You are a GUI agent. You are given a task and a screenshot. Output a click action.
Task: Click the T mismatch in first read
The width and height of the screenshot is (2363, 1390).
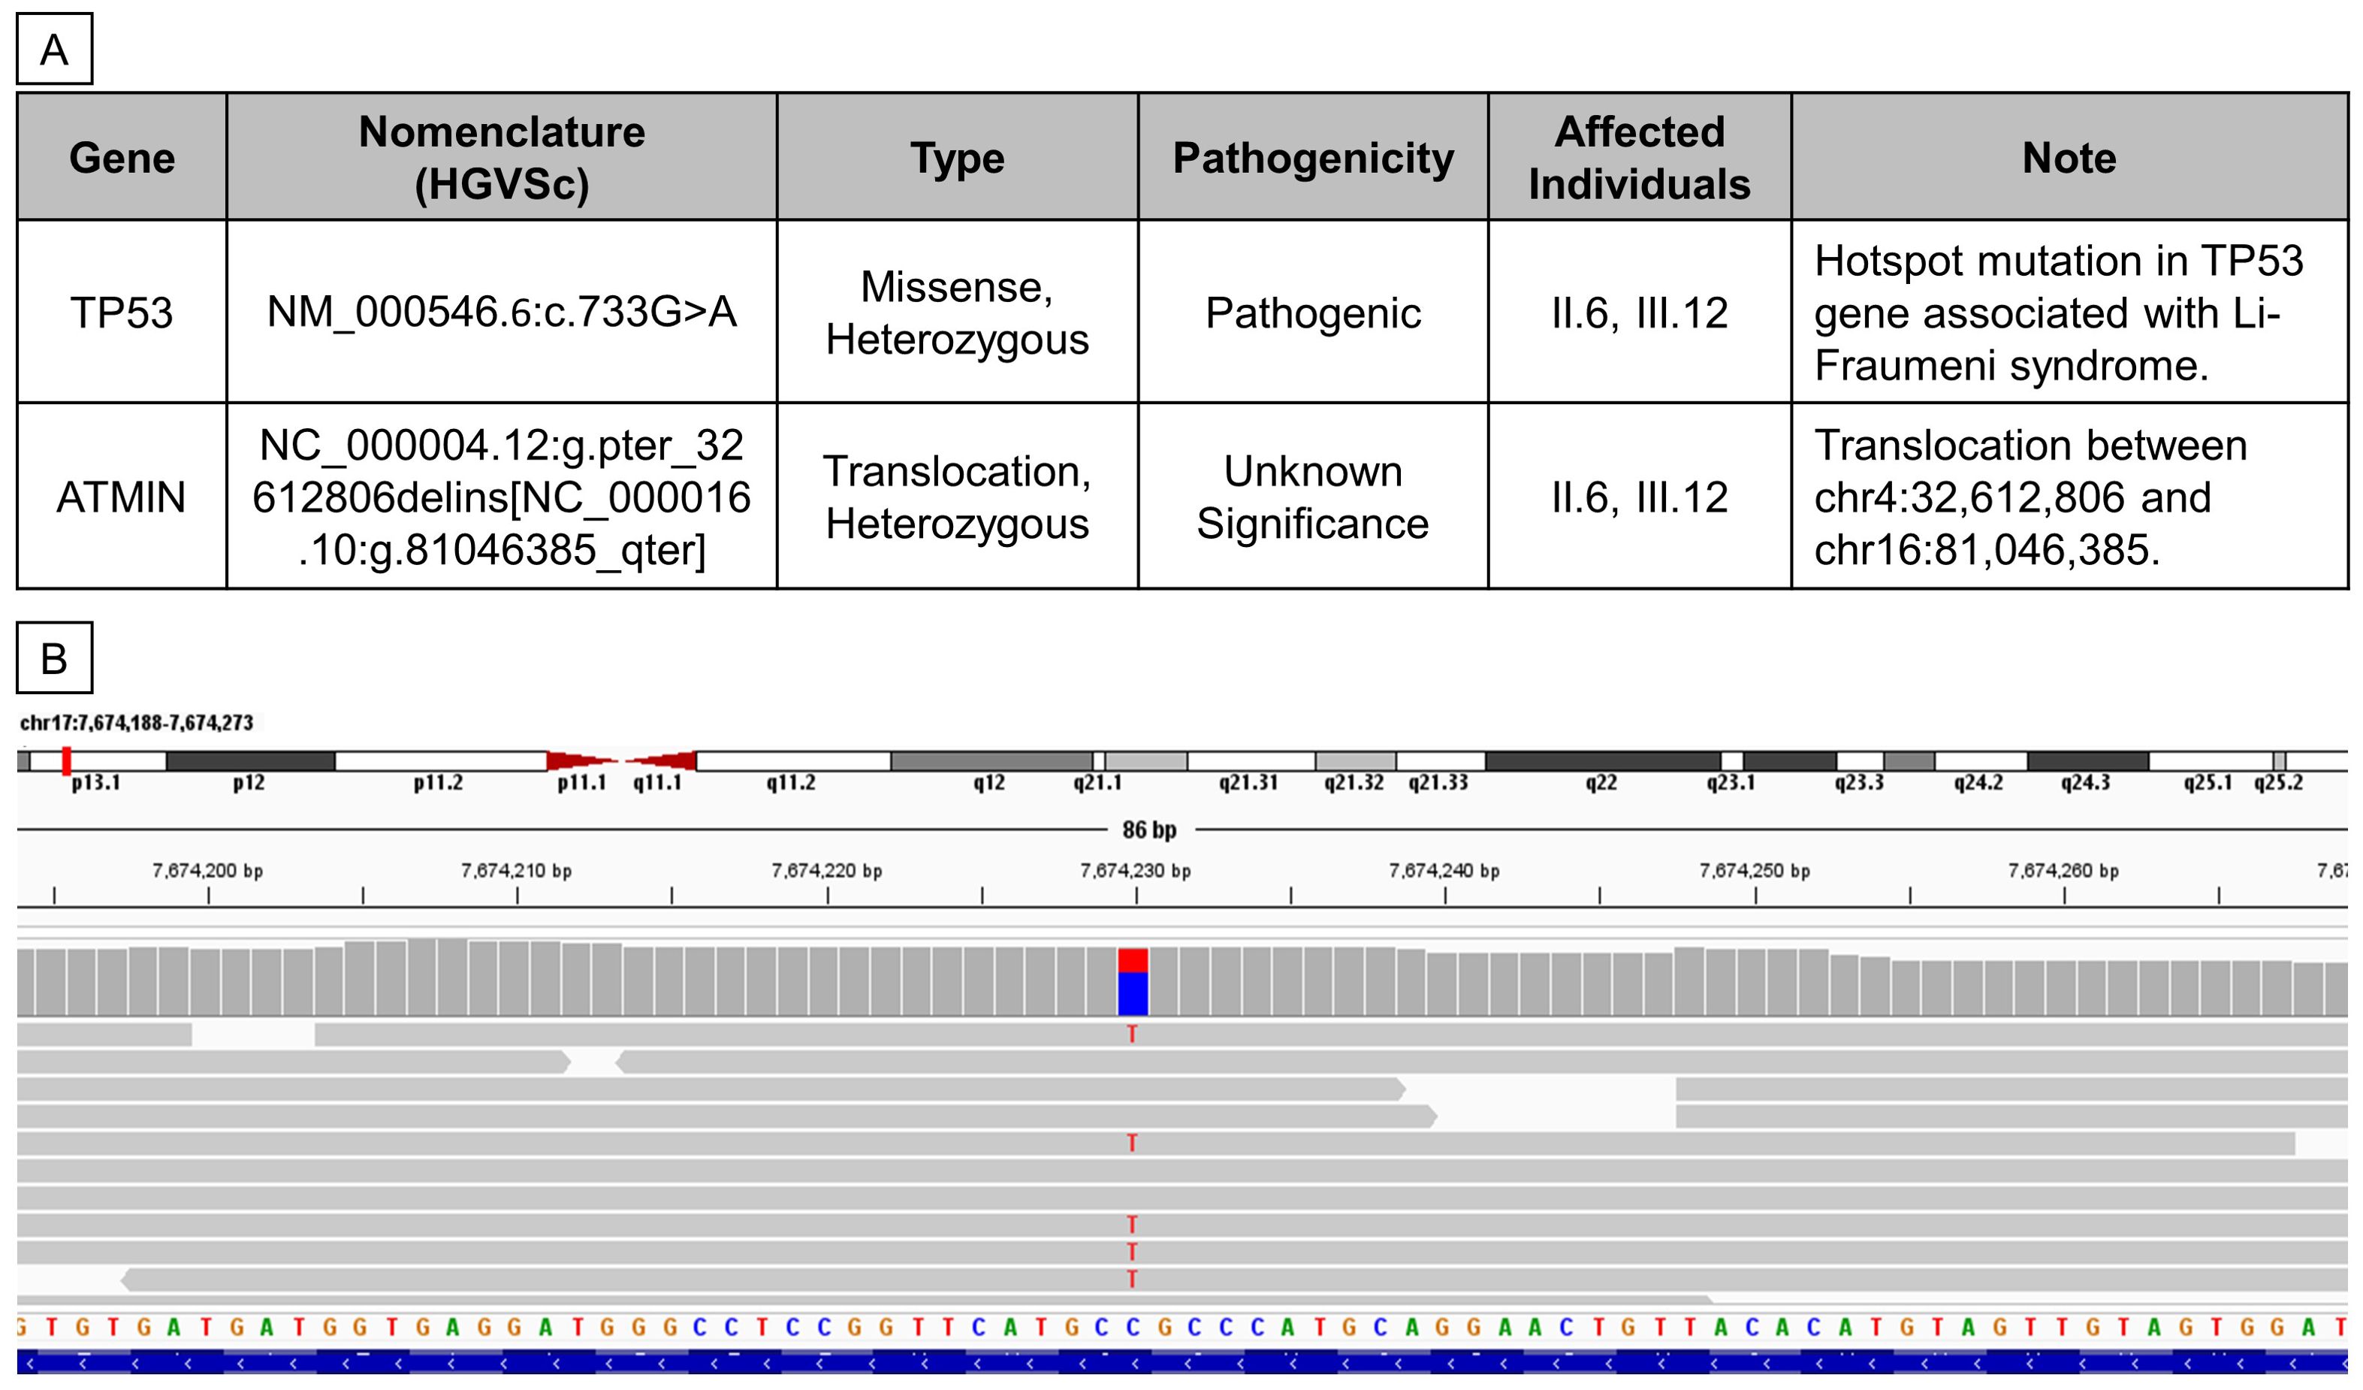click(x=1132, y=1035)
